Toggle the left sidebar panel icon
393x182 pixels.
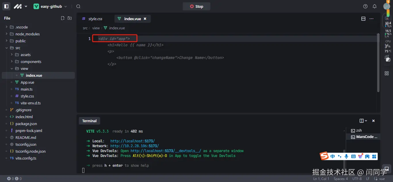pos(6,6)
